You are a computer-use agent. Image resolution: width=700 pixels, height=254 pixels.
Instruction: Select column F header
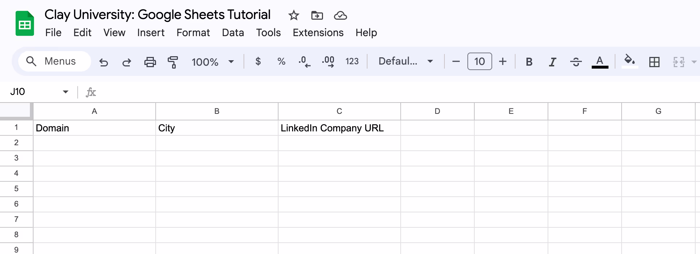tap(585, 111)
